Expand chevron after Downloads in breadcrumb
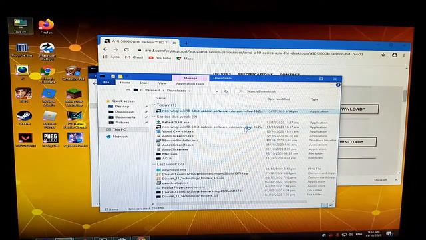426x240 pixels. pos(189,91)
